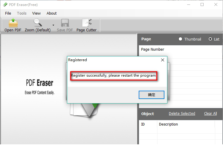The image size is (223, 150).
Task: Open the About menu
Action: point(51,13)
